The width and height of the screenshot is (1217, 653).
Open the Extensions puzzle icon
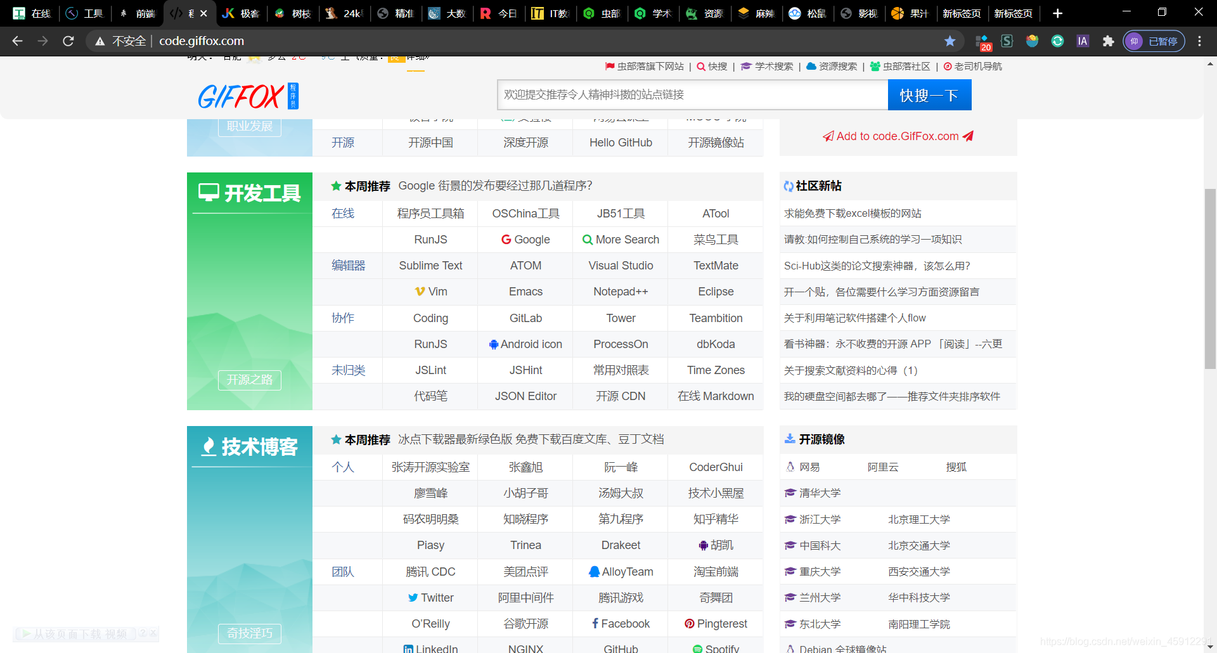(1108, 41)
